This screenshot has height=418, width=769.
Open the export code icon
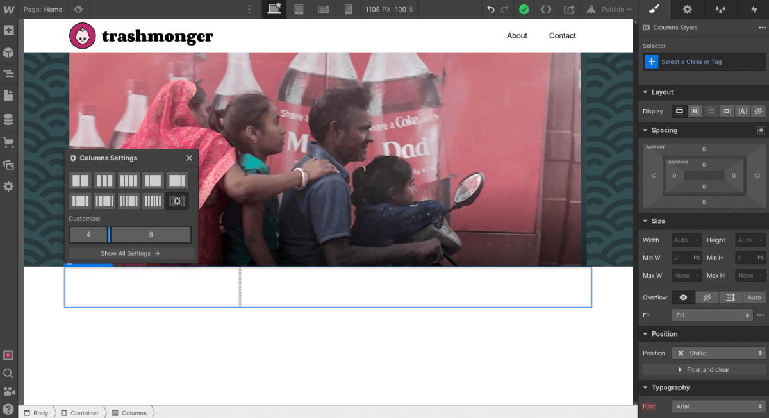coord(568,10)
